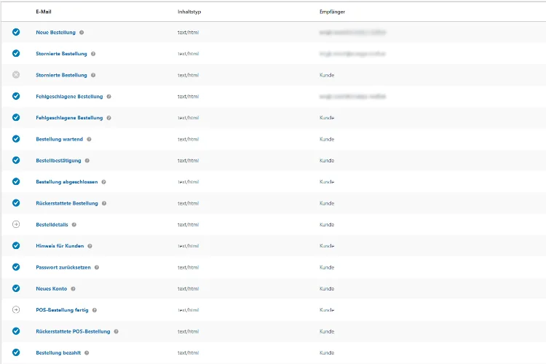Click text/html in the Neue Bestellung row
The image size is (546, 364).
[189, 32]
